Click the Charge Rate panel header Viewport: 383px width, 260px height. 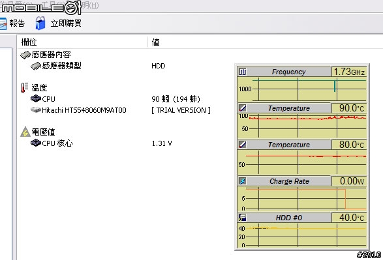point(288,181)
